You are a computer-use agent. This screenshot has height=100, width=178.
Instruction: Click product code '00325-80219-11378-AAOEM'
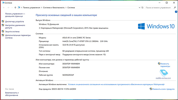[64, 89]
